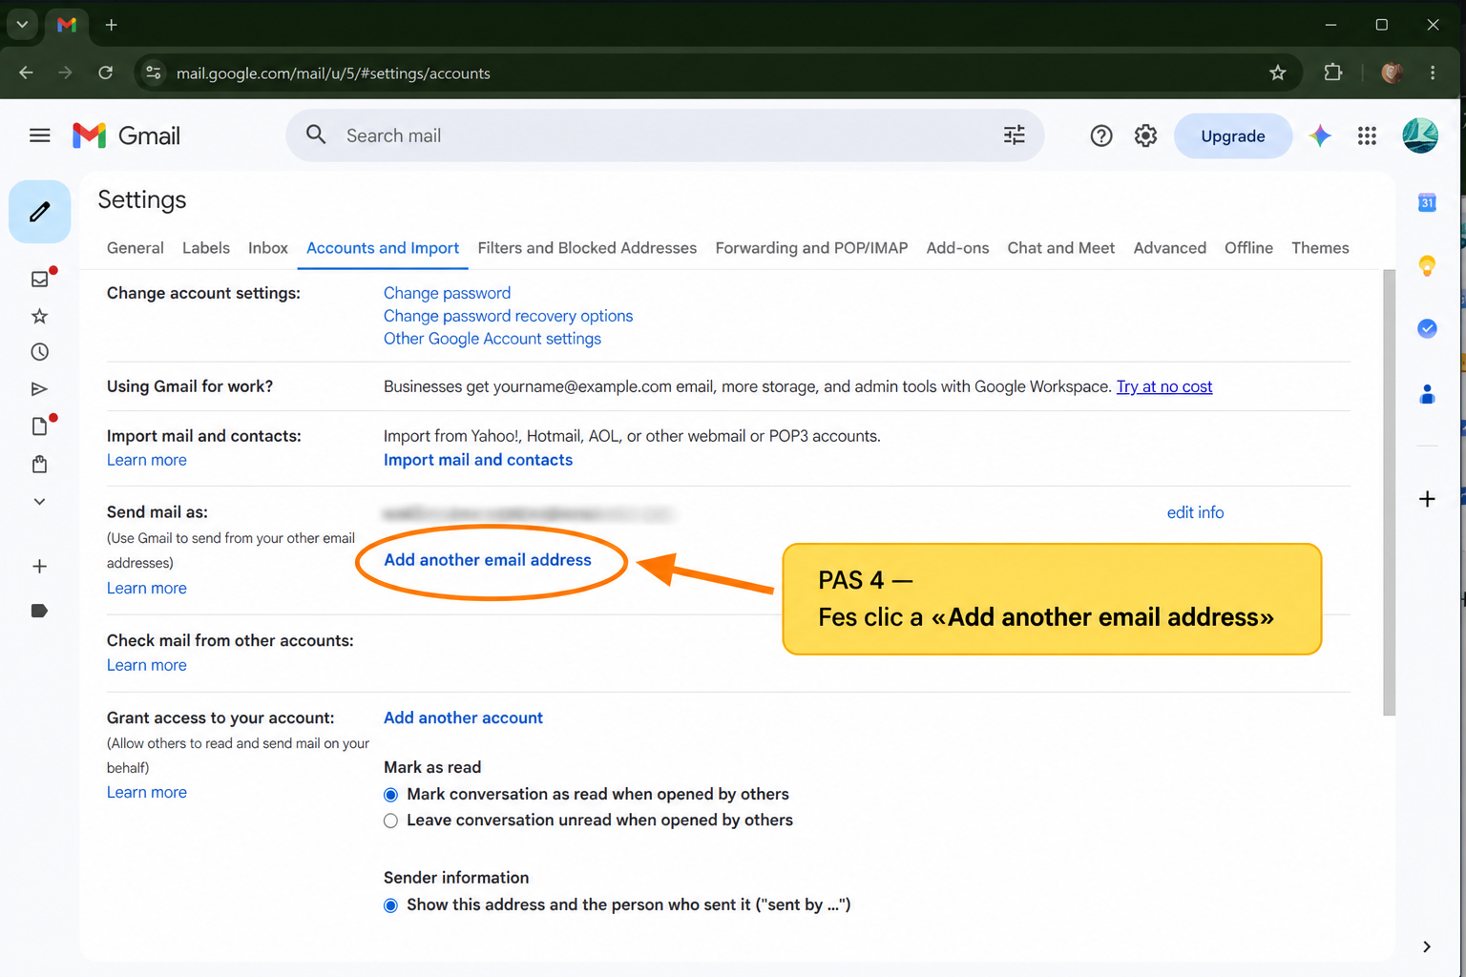Switch to the Labels tab
This screenshot has height=977, width=1466.
click(x=206, y=248)
